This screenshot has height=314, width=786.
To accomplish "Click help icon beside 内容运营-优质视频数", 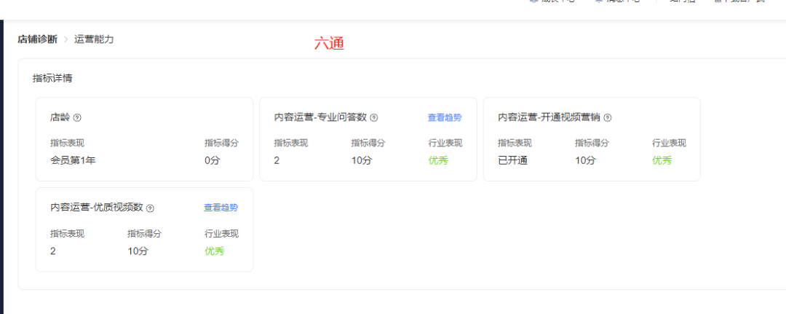I will tap(151, 208).
